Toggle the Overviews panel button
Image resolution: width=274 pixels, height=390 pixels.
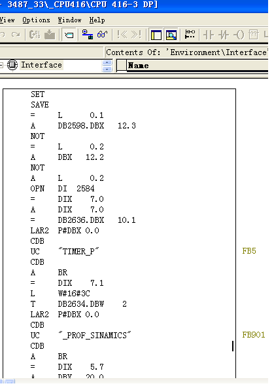tap(156, 35)
